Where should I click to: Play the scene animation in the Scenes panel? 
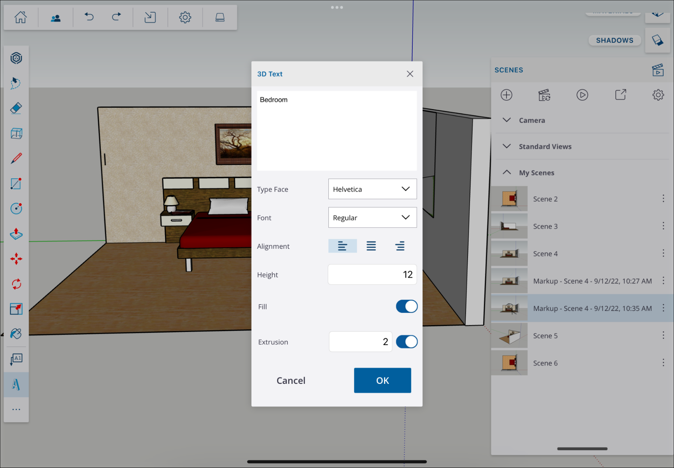[582, 95]
